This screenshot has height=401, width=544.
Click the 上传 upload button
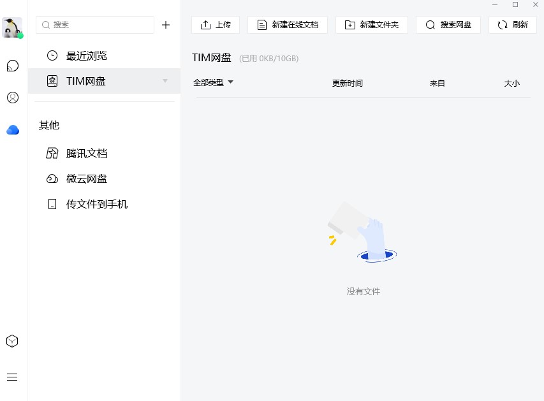(x=215, y=25)
